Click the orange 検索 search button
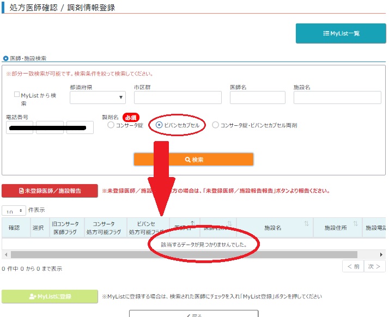The image size is (389, 317). [193, 160]
